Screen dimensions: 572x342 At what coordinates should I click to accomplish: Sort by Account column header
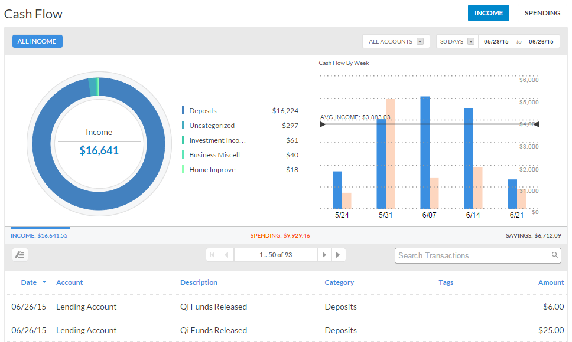click(x=69, y=282)
